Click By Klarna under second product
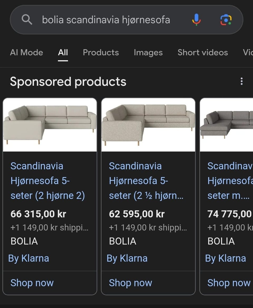The width and height of the screenshot is (253, 308). (x=127, y=258)
